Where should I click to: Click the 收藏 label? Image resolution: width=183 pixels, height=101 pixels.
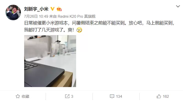pos(25,96)
